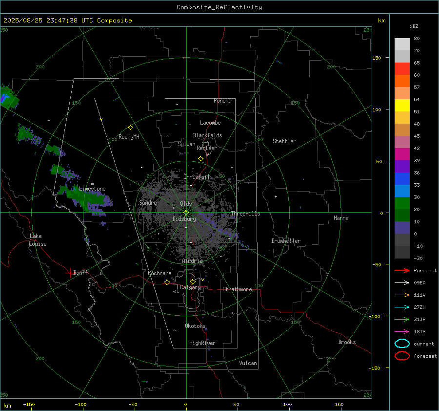
Task: Click the magenta 18TS arrow legend icon
Action: point(402,332)
